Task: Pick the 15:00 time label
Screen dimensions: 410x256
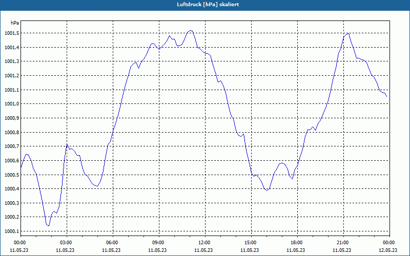Action: (250, 243)
